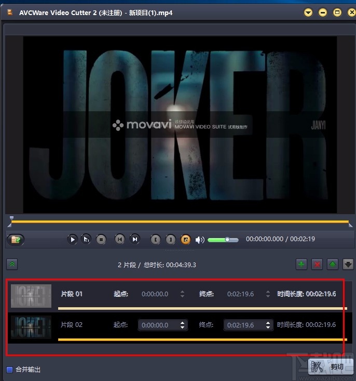Move segment up in list
This screenshot has width=356, height=381.
click(333, 264)
